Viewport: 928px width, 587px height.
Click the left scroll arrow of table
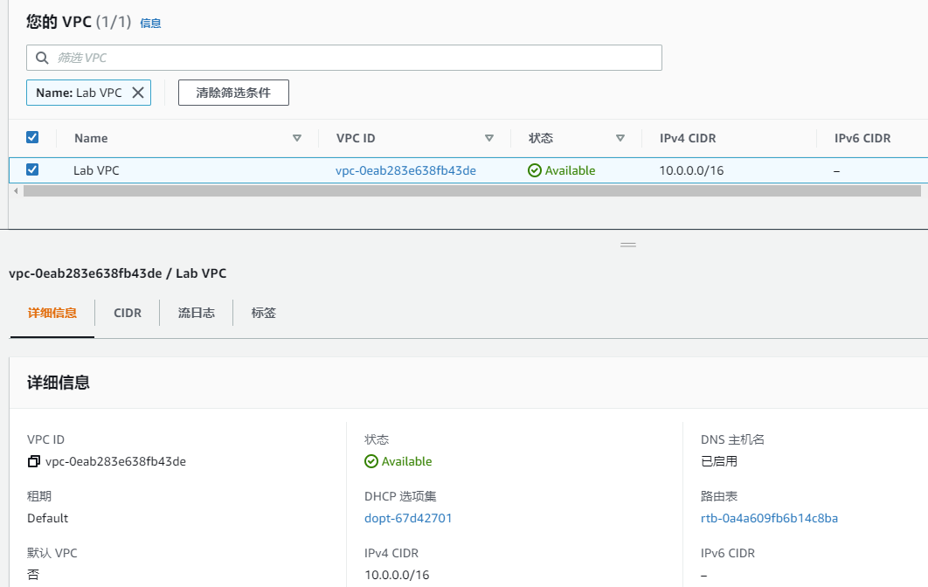[x=16, y=190]
